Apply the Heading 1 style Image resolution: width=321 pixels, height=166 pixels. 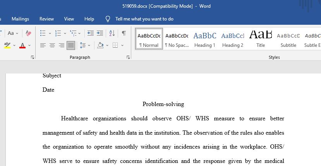[205, 39]
